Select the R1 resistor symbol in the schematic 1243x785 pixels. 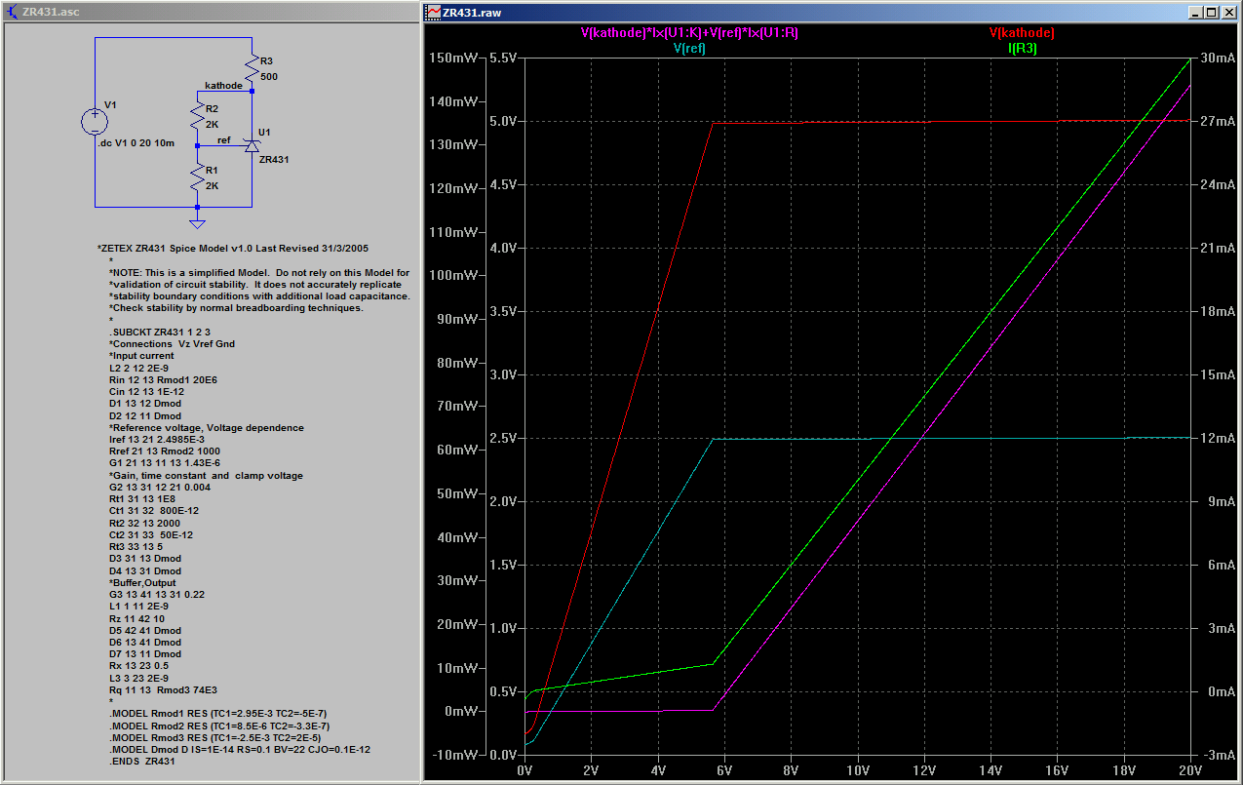click(x=197, y=177)
